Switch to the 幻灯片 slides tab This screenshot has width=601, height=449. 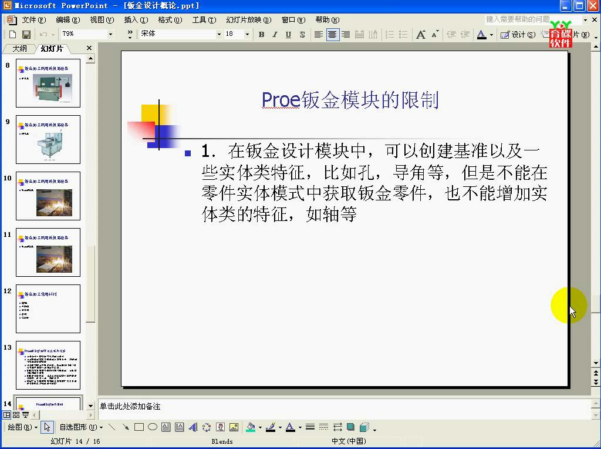pyautogui.click(x=52, y=48)
